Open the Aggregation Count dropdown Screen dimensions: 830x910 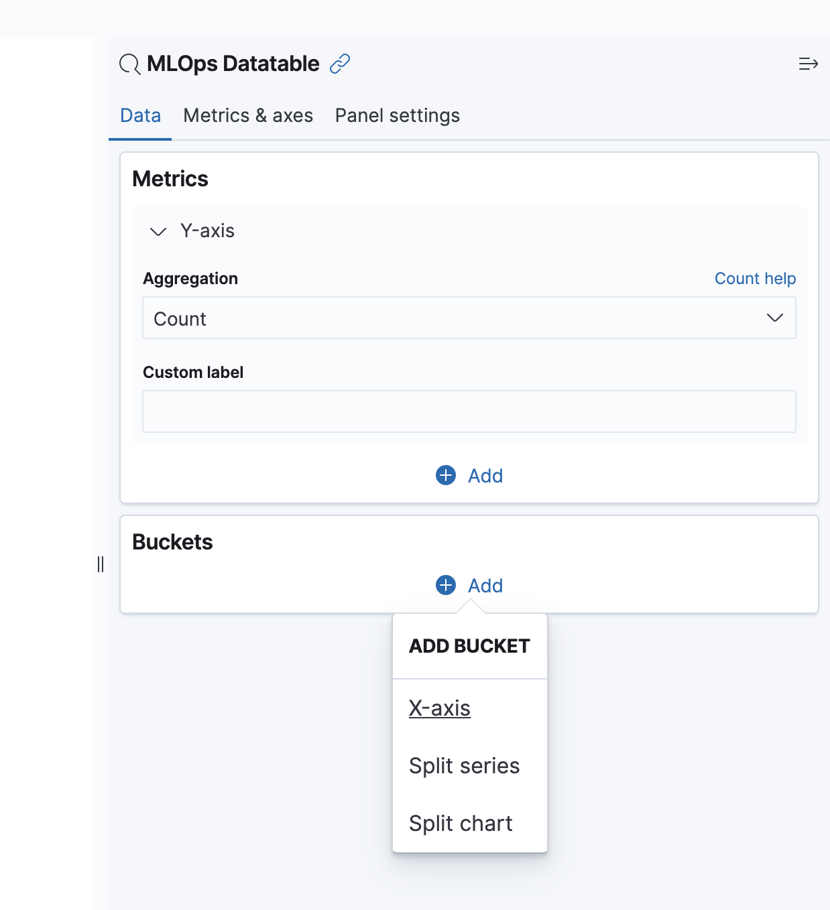pyautogui.click(x=456, y=318)
